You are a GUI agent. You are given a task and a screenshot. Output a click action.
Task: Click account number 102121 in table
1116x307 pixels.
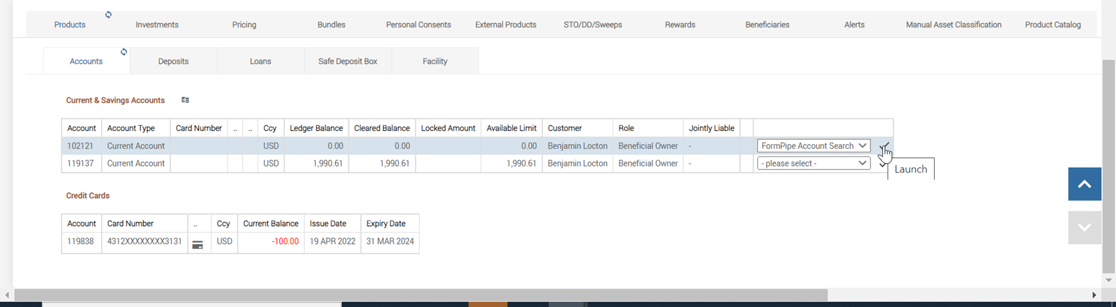[x=80, y=146]
